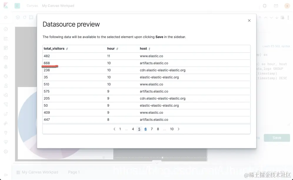The image size is (293, 180).
Task: Select the 482 total_visitors cell
Action: pos(47,56)
